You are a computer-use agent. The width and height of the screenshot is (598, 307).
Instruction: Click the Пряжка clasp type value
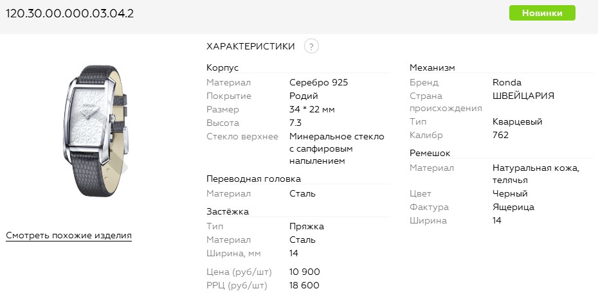pyautogui.click(x=307, y=226)
